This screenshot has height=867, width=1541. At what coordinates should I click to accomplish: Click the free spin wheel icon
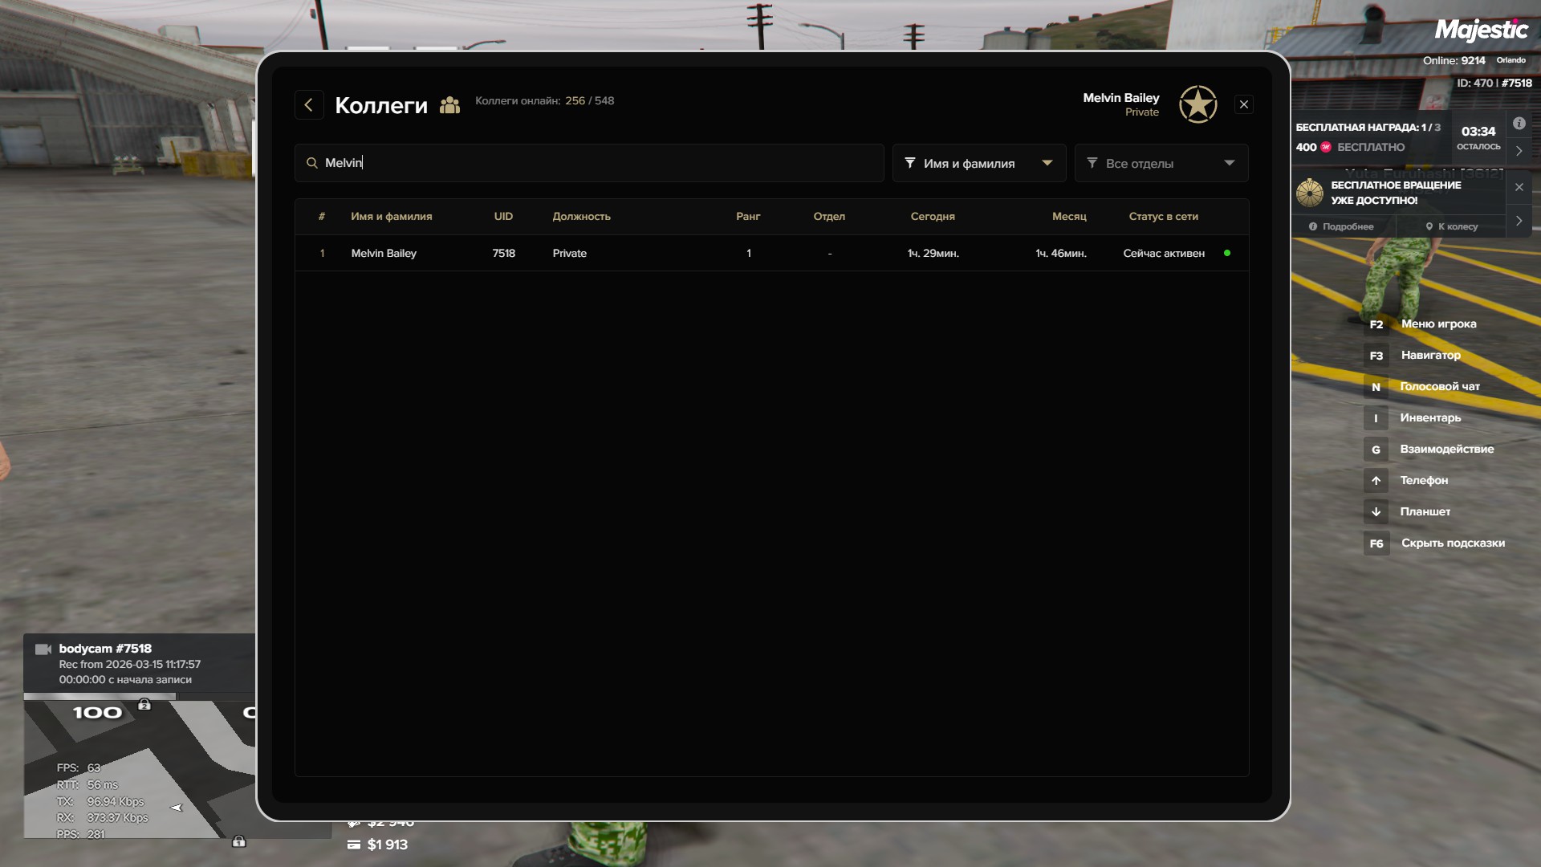tap(1310, 193)
